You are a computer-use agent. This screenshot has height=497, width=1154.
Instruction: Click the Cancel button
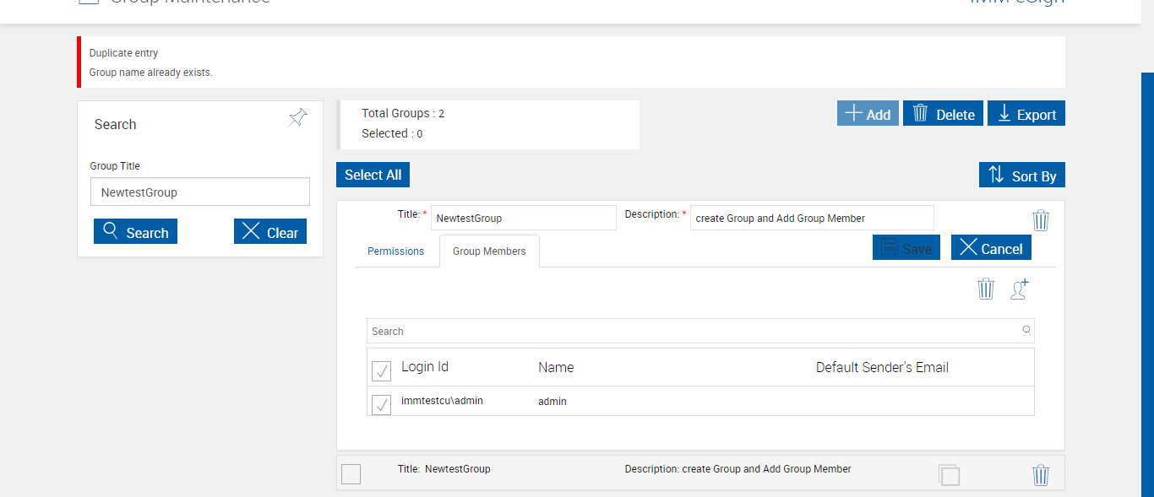(991, 248)
